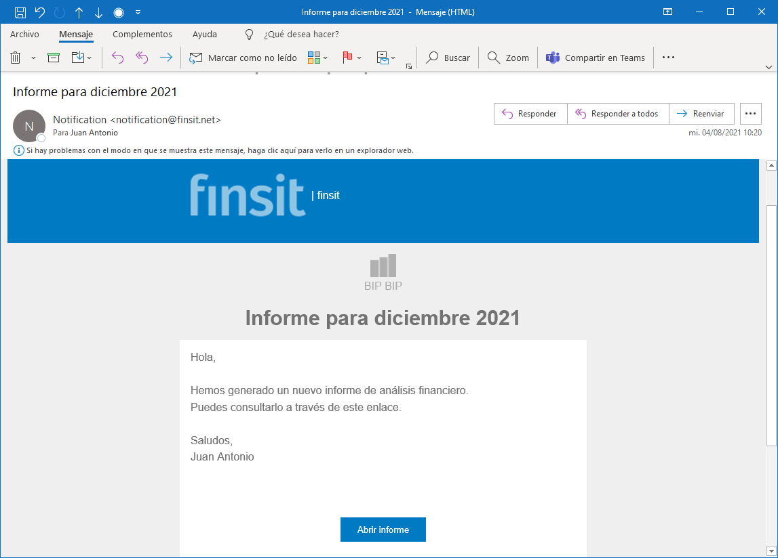The height and width of the screenshot is (558, 778).
Task: Open Quick Access Toolbar customize dropdown
Action: [x=138, y=12]
